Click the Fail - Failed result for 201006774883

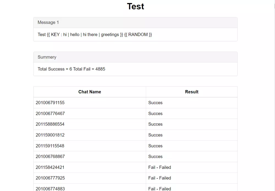(x=159, y=189)
